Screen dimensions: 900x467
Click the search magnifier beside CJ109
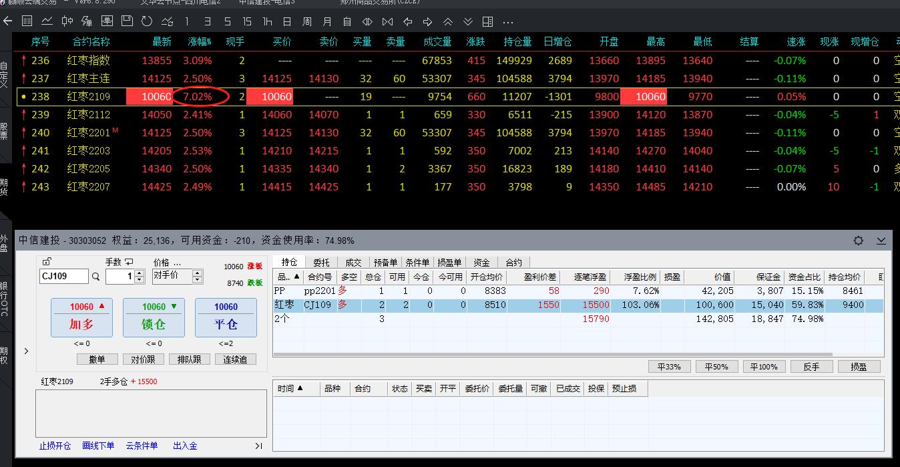(x=96, y=277)
